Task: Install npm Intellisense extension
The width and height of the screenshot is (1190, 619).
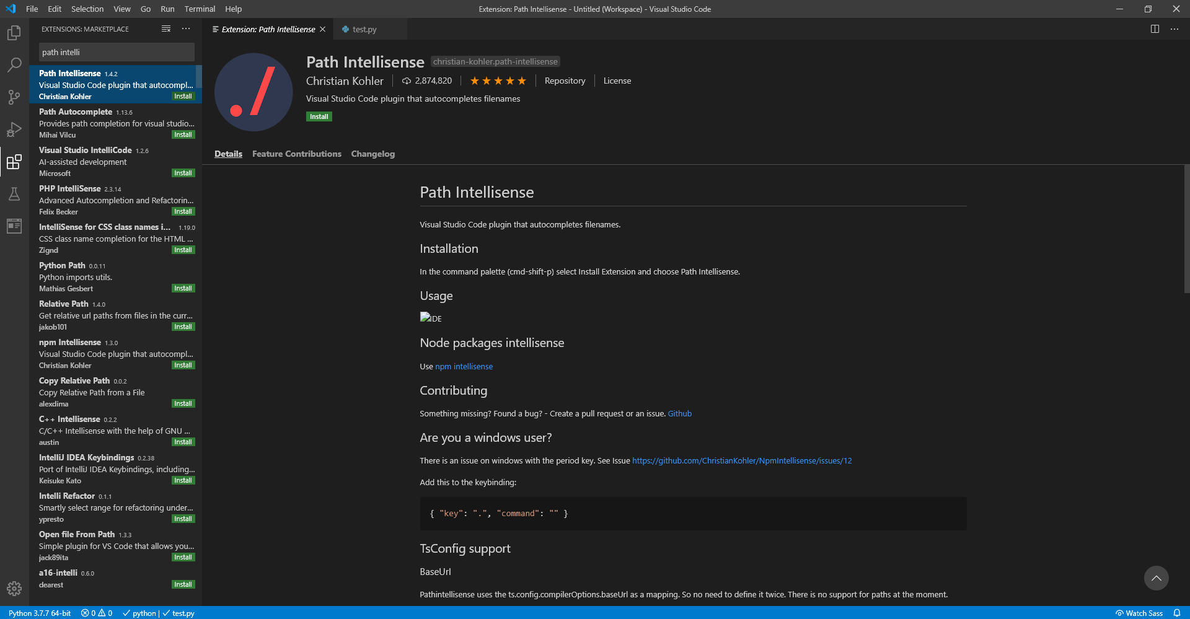Action: [x=183, y=365]
